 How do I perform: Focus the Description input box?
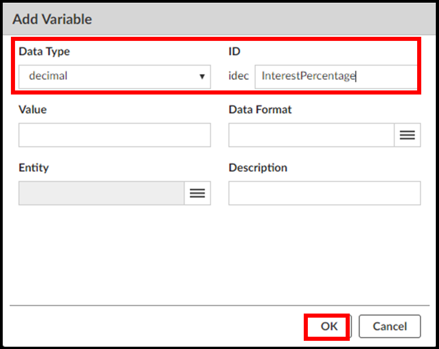coord(324,193)
